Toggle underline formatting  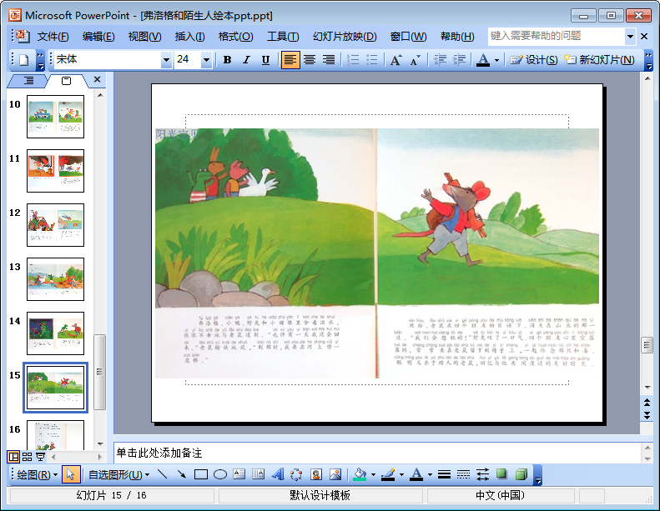[x=265, y=60]
